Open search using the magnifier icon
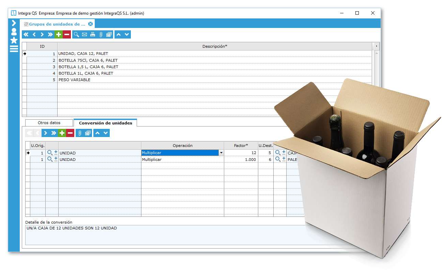 coord(76,34)
